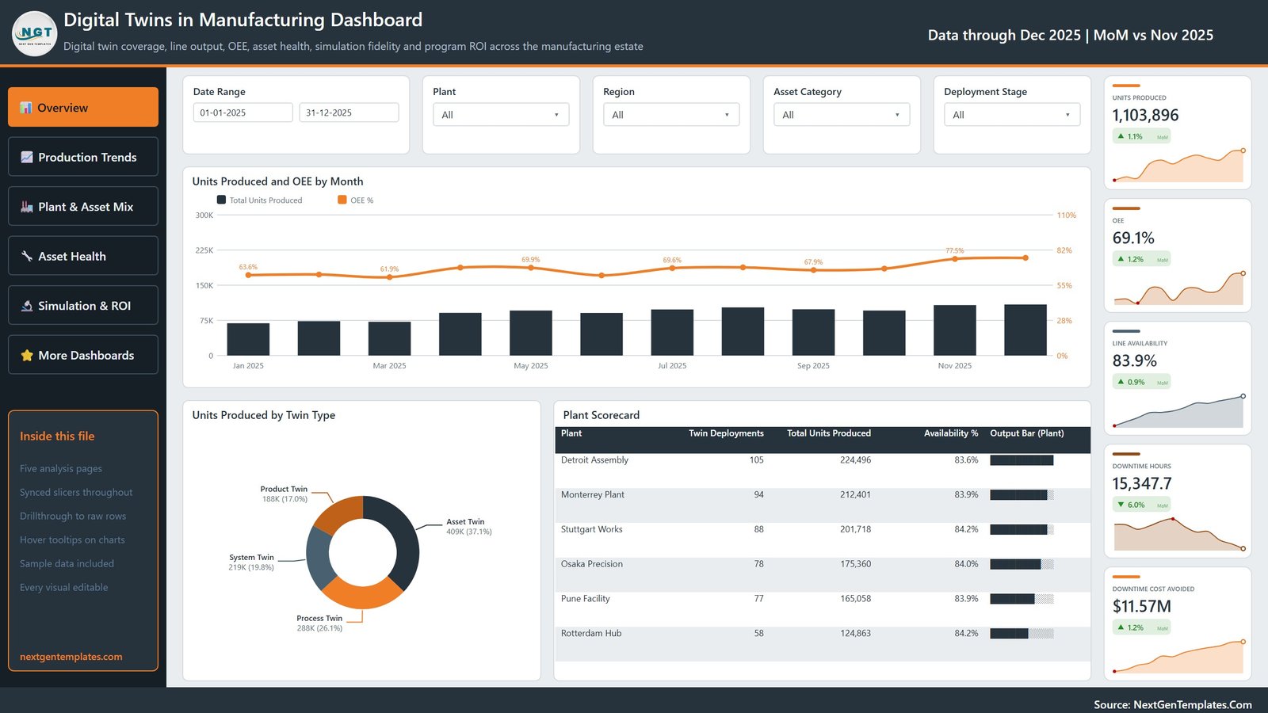The height and width of the screenshot is (713, 1268).
Task: Click the Drillthrough to raw rows text
Action: pyautogui.click(x=73, y=517)
